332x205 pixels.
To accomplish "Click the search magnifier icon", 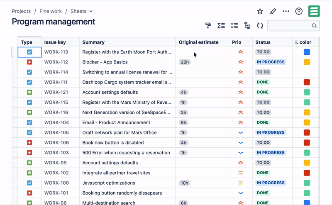I will click(x=314, y=26).
